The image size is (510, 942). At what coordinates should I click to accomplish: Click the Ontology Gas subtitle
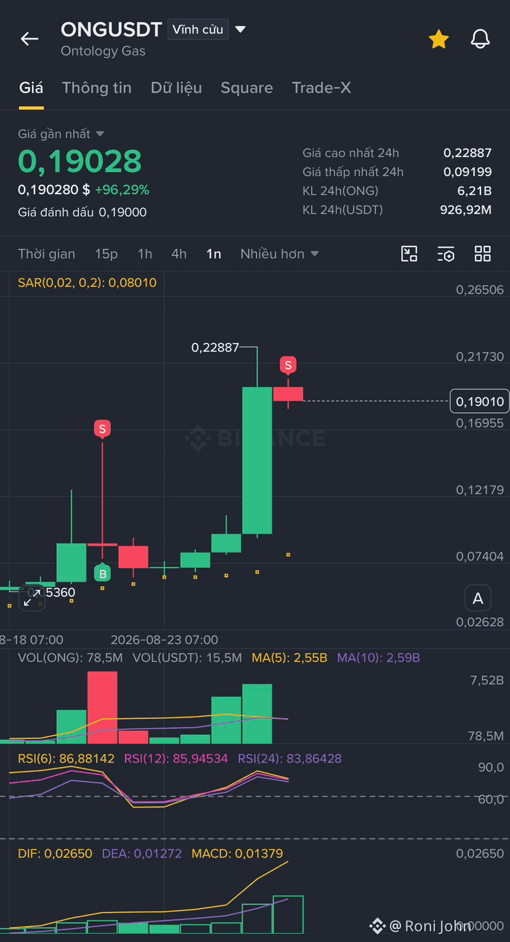click(103, 51)
